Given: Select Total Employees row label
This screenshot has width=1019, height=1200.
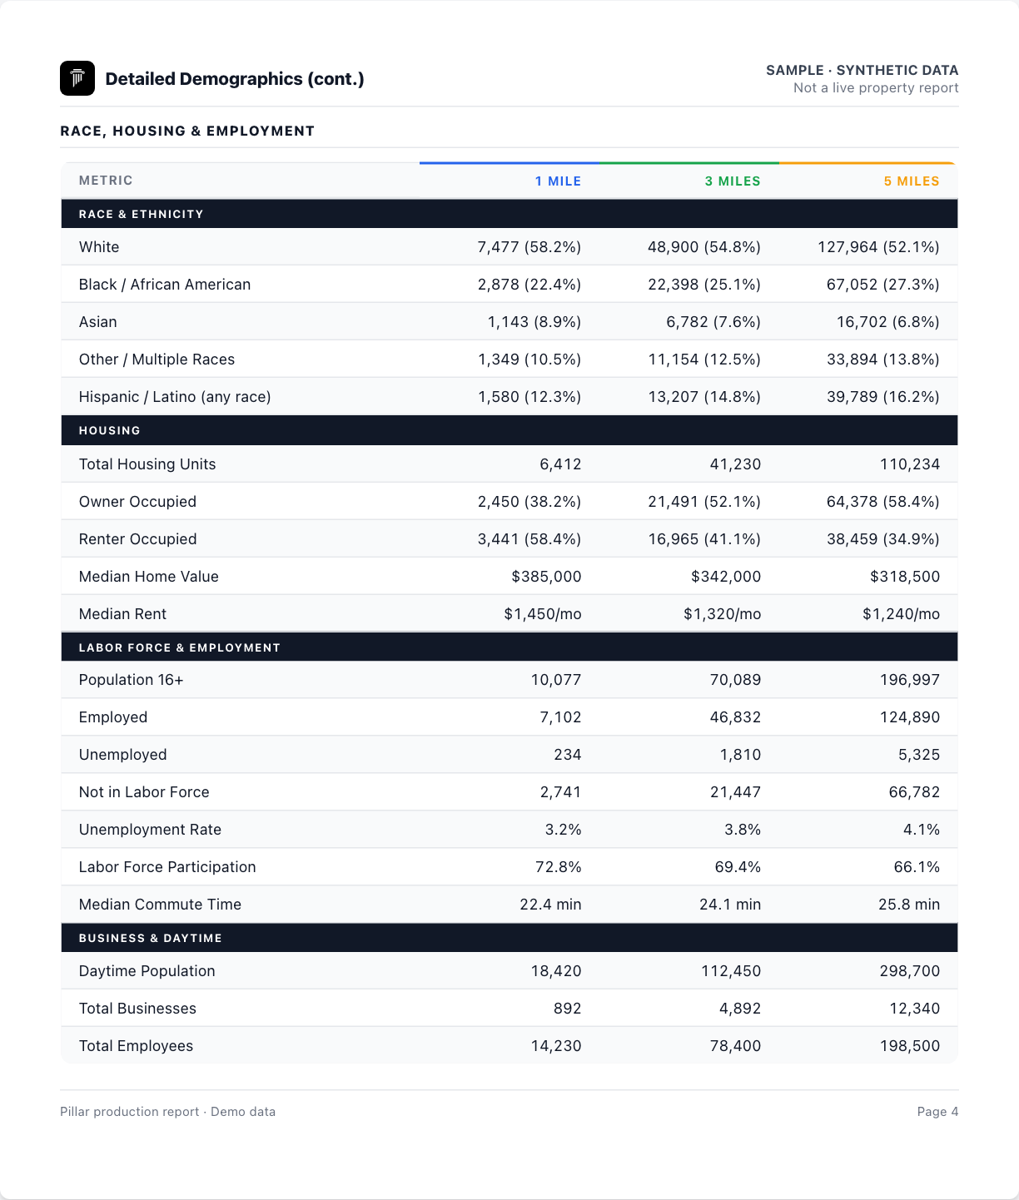Looking at the screenshot, I should coord(136,1046).
